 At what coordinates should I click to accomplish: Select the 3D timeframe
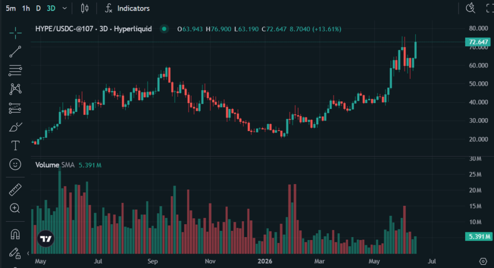click(x=51, y=9)
